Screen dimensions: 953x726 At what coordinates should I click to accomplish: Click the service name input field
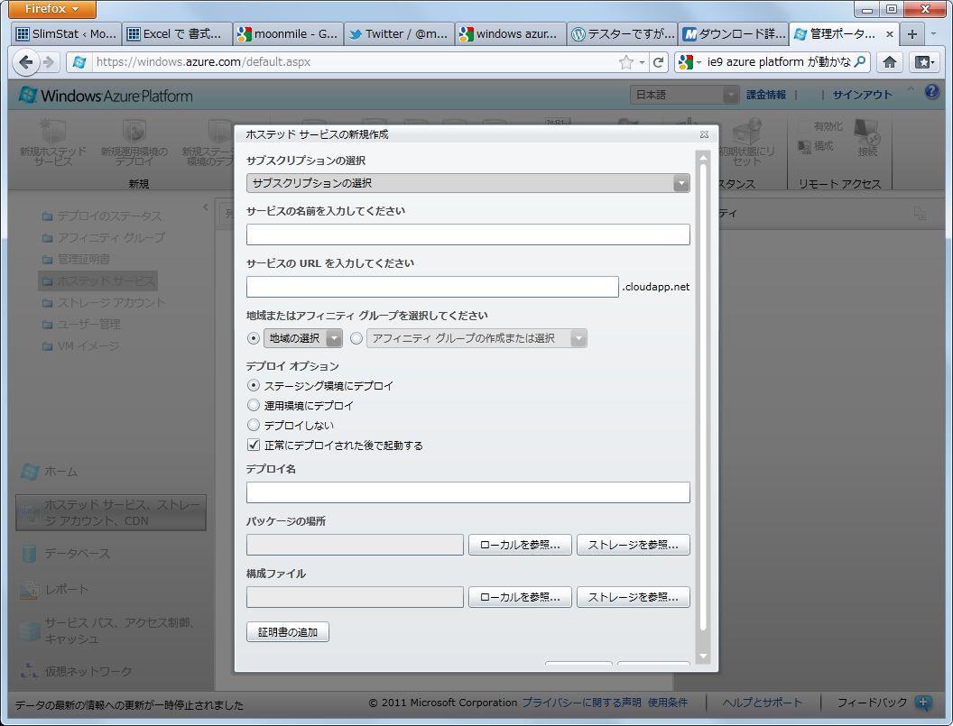pos(467,234)
